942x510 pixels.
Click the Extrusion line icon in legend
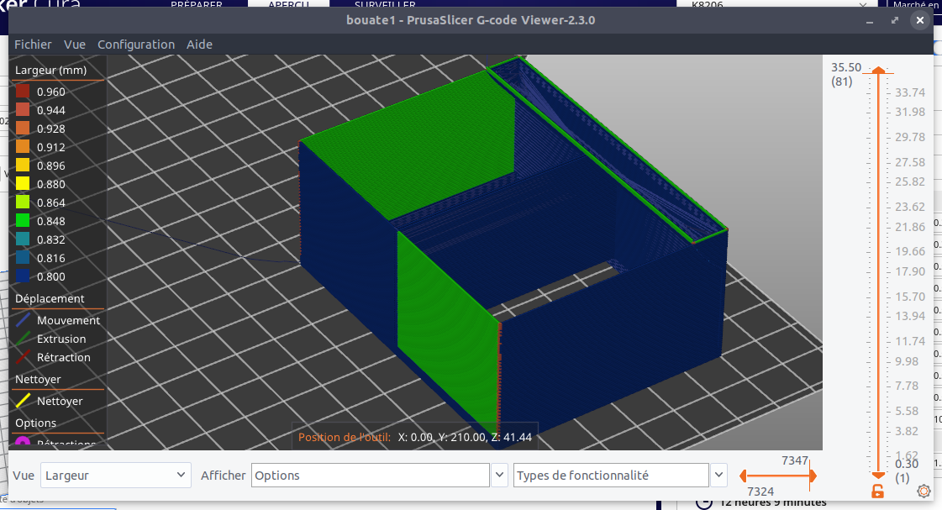tap(23, 339)
